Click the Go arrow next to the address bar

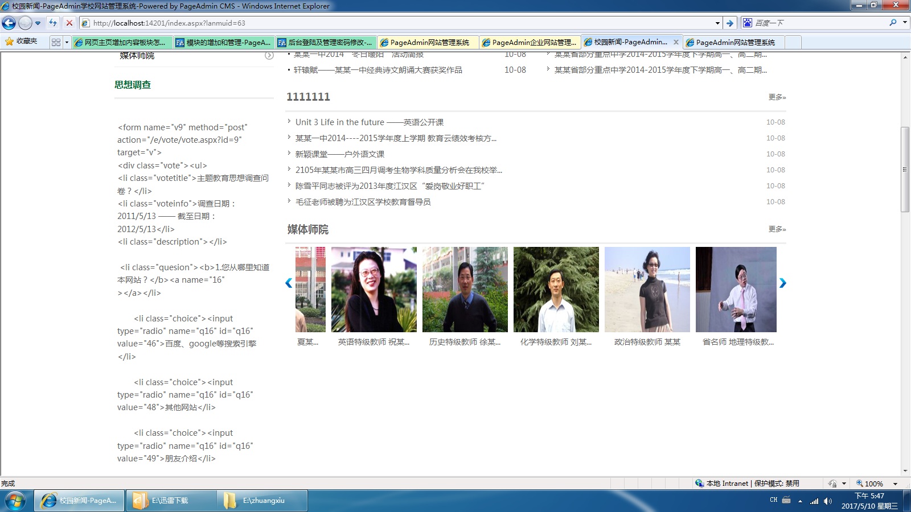[730, 23]
